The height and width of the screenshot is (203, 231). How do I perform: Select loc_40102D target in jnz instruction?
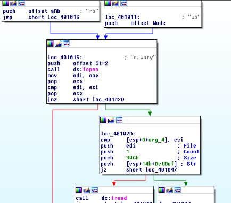click(x=108, y=100)
